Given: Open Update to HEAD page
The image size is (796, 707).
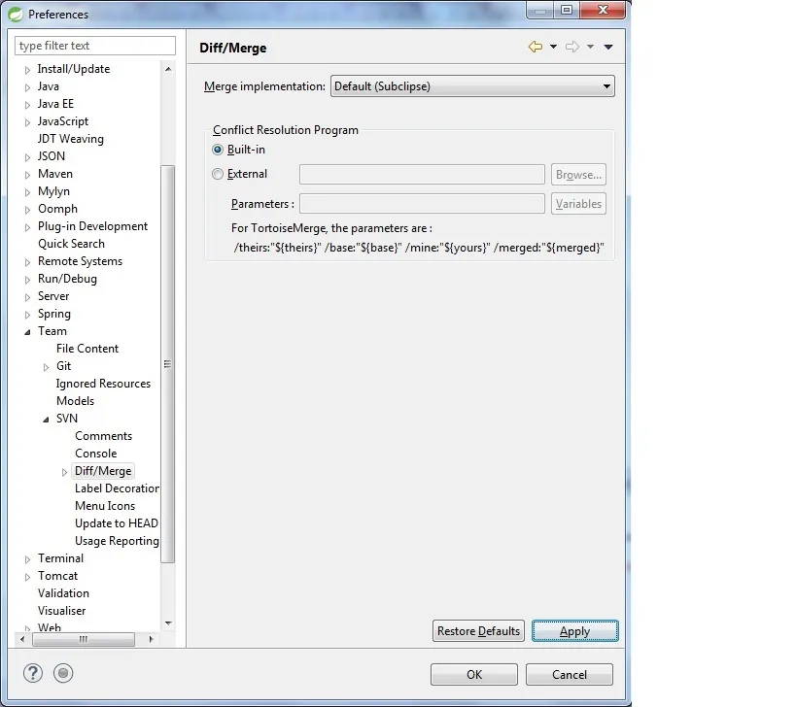Looking at the screenshot, I should (x=117, y=523).
